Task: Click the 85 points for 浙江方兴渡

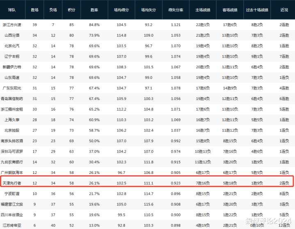Action: 71,25
